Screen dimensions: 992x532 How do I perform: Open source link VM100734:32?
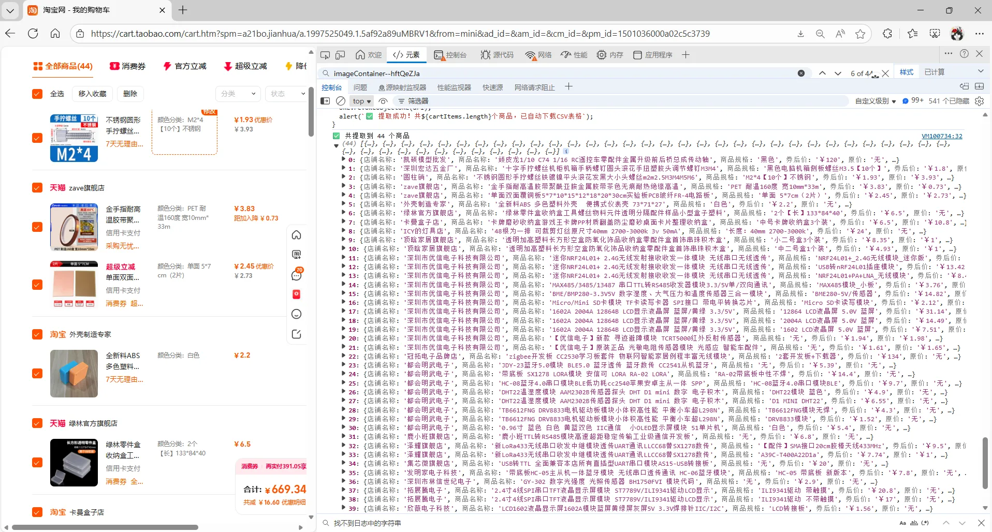(942, 136)
